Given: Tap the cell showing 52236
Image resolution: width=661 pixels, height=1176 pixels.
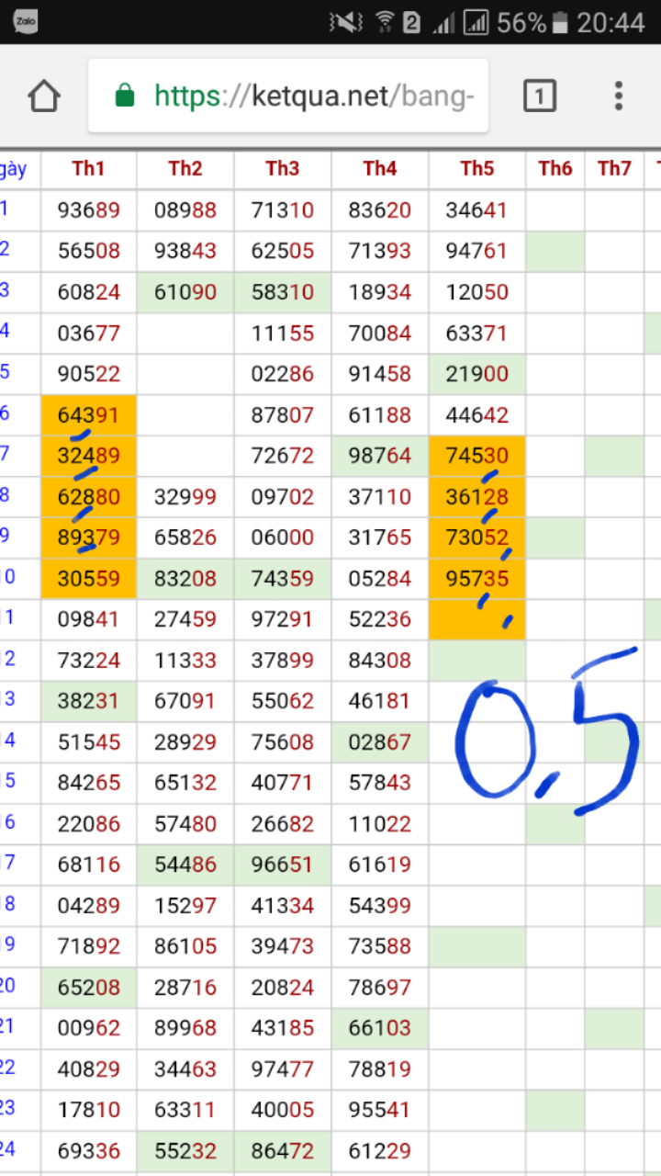Looking at the screenshot, I should point(380,619).
